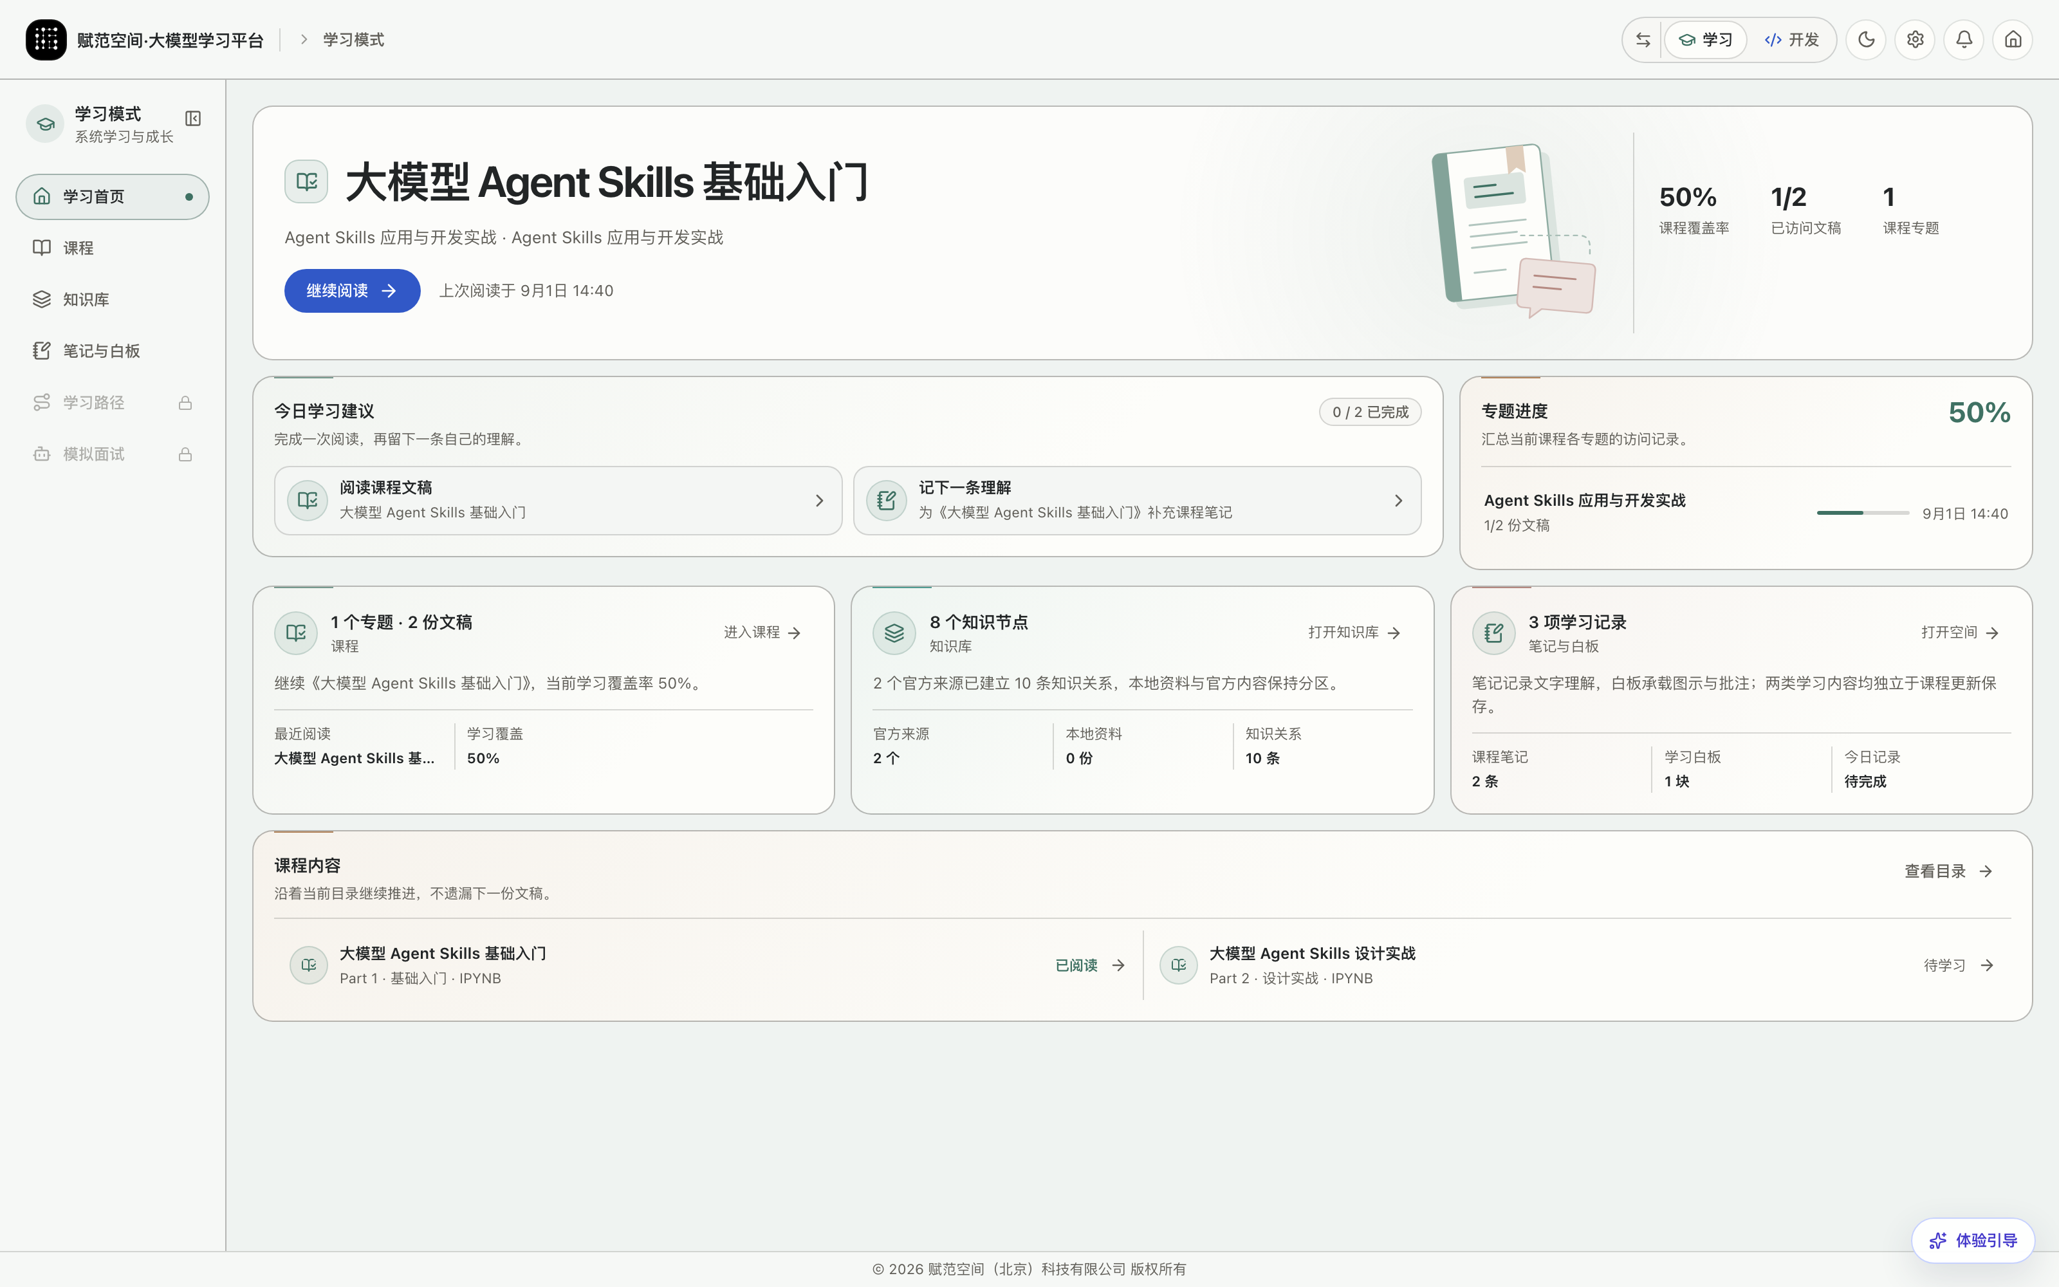Click 体验引导 floating button
Viewport: 2059px width, 1287px height.
pos(1973,1241)
